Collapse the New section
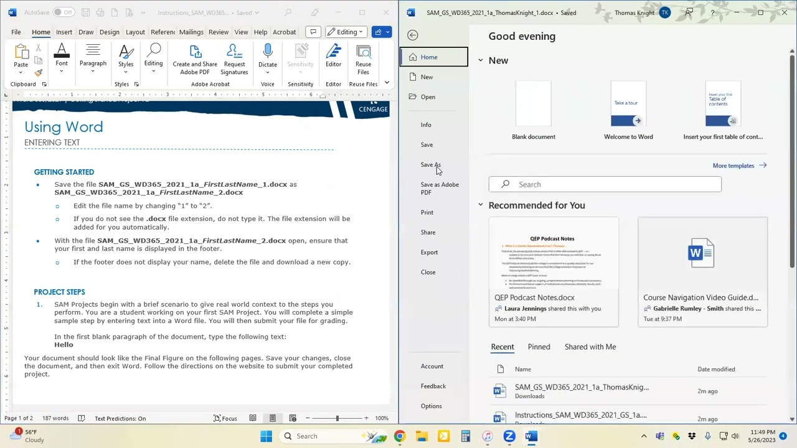Screen dimensions: 797x448 tap(481, 60)
